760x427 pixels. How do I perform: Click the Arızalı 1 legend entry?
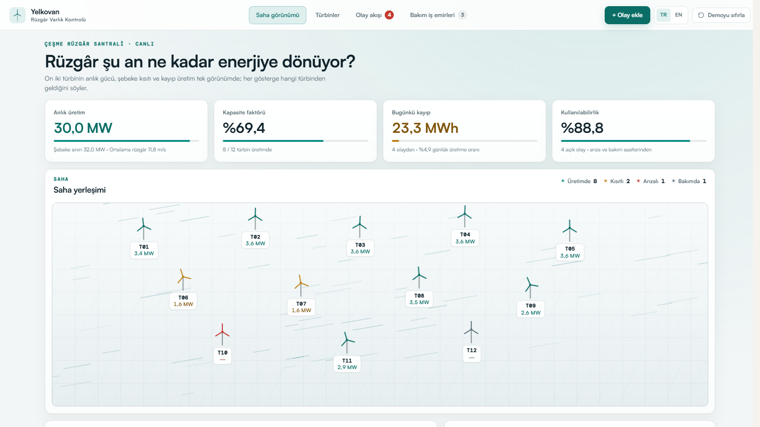[650, 181]
